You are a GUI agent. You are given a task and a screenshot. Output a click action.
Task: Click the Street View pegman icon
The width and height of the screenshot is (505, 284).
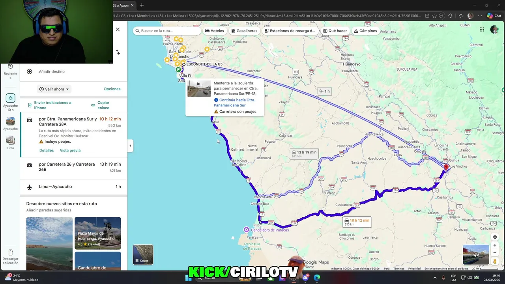(x=495, y=261)
